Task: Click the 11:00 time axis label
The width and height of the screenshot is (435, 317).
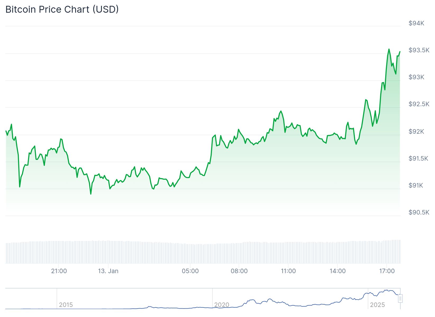Action: [288, 271]
